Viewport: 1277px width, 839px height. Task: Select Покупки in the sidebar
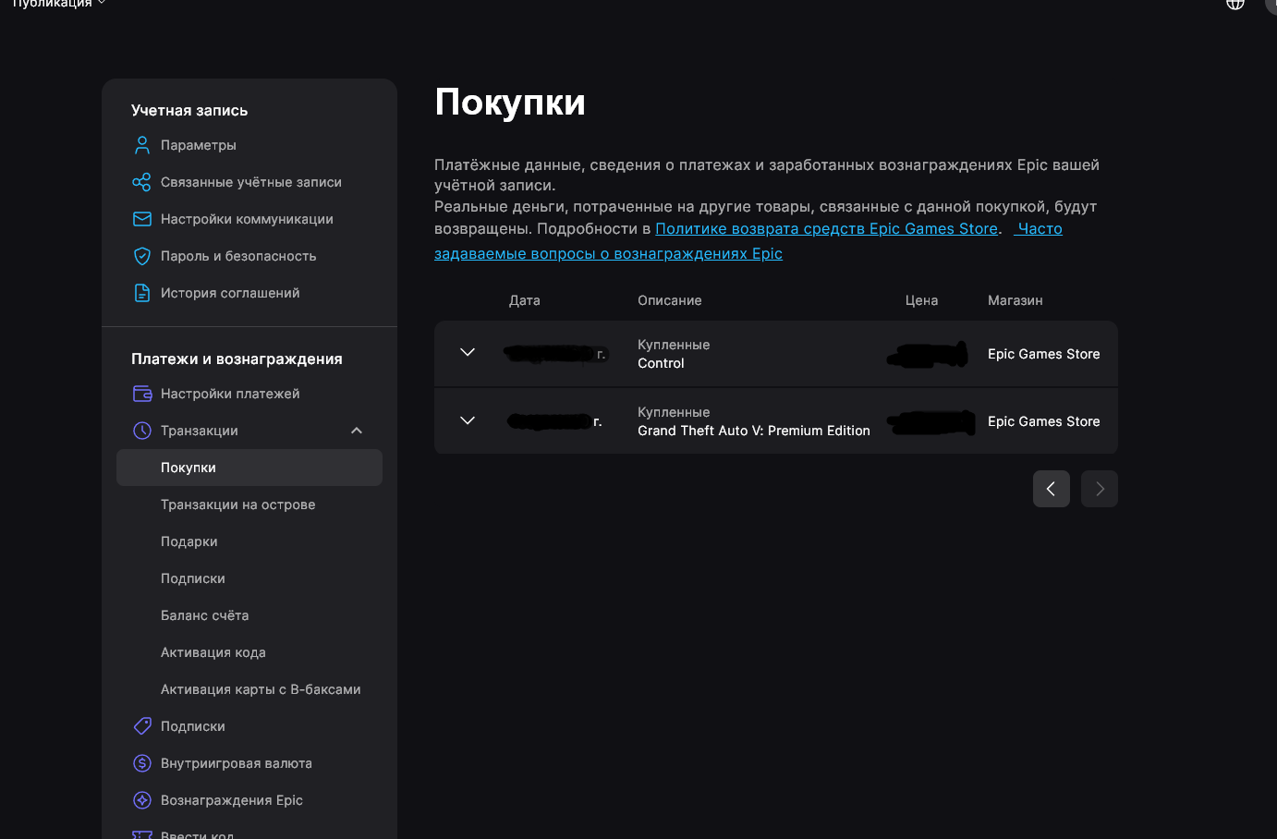pyautogui.click(x=189, y=468)
